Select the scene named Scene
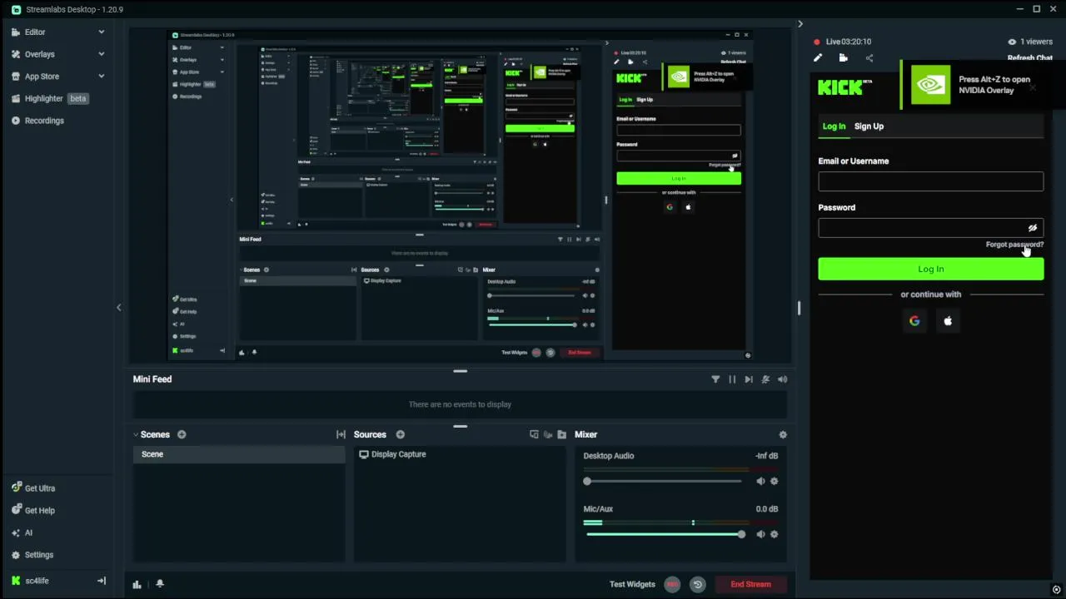1066x599 pixels. pos(239,454)
